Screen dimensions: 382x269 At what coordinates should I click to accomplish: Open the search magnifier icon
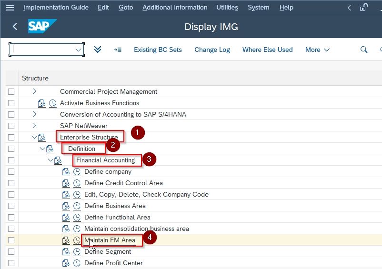click(364, 50)
